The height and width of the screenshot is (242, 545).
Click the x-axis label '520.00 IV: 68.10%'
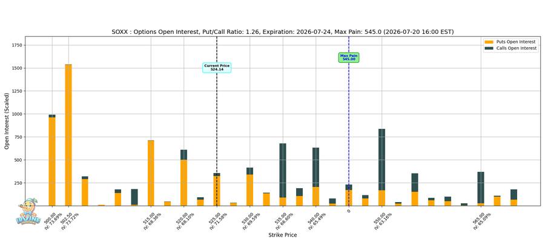tap(185, 221)
